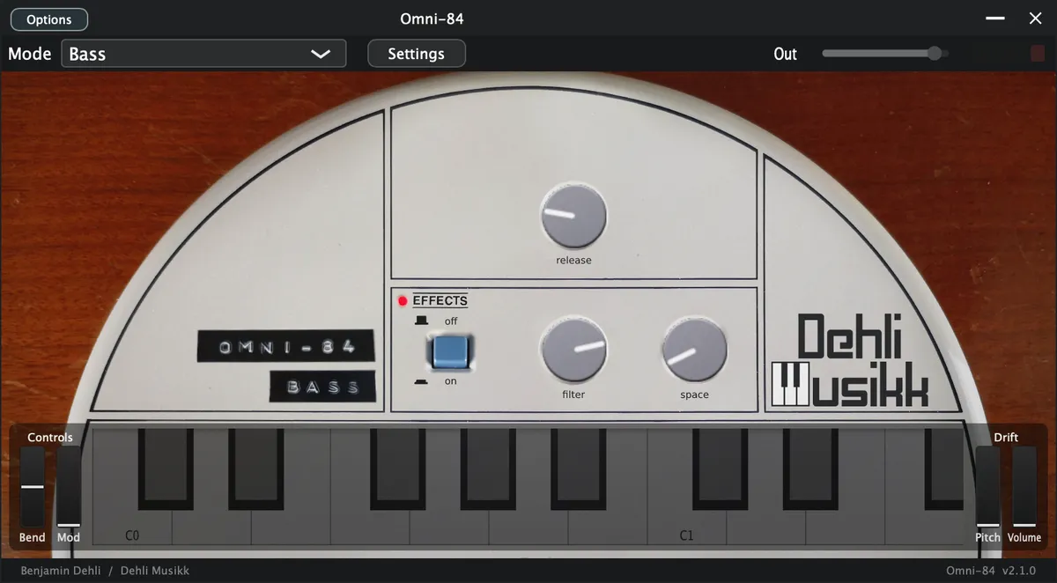
Task: Minimize the Omni-84 window
Action: [x=995, y=18]
